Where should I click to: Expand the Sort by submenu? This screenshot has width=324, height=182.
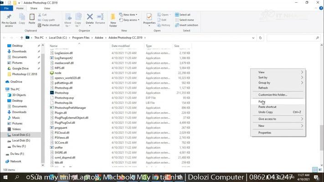280,77
